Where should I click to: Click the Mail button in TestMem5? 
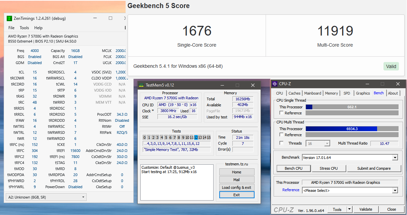coord(236,180)
